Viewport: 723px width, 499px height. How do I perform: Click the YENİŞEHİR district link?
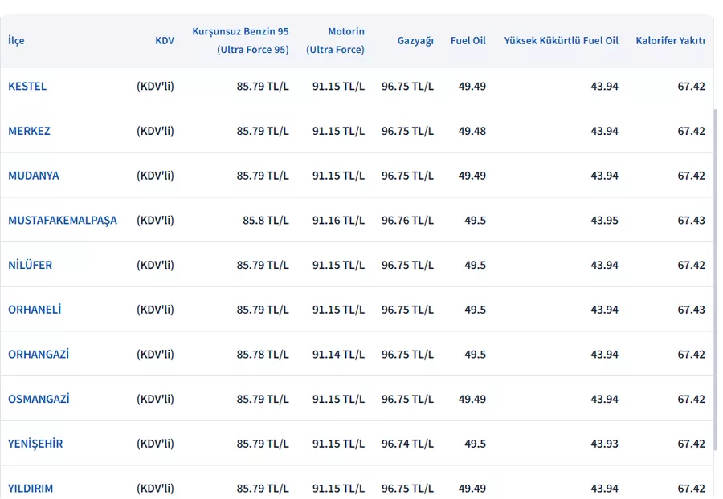[35, 444]
